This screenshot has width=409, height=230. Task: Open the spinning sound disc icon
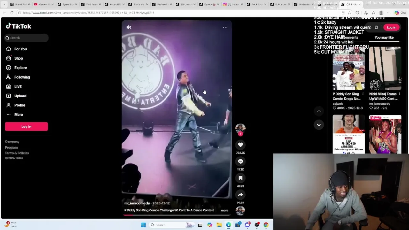point(240,211)
